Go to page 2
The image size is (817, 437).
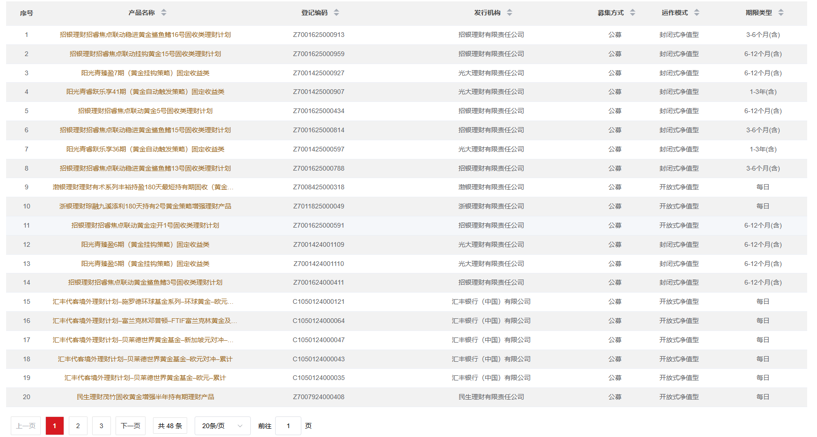(78, 426)
